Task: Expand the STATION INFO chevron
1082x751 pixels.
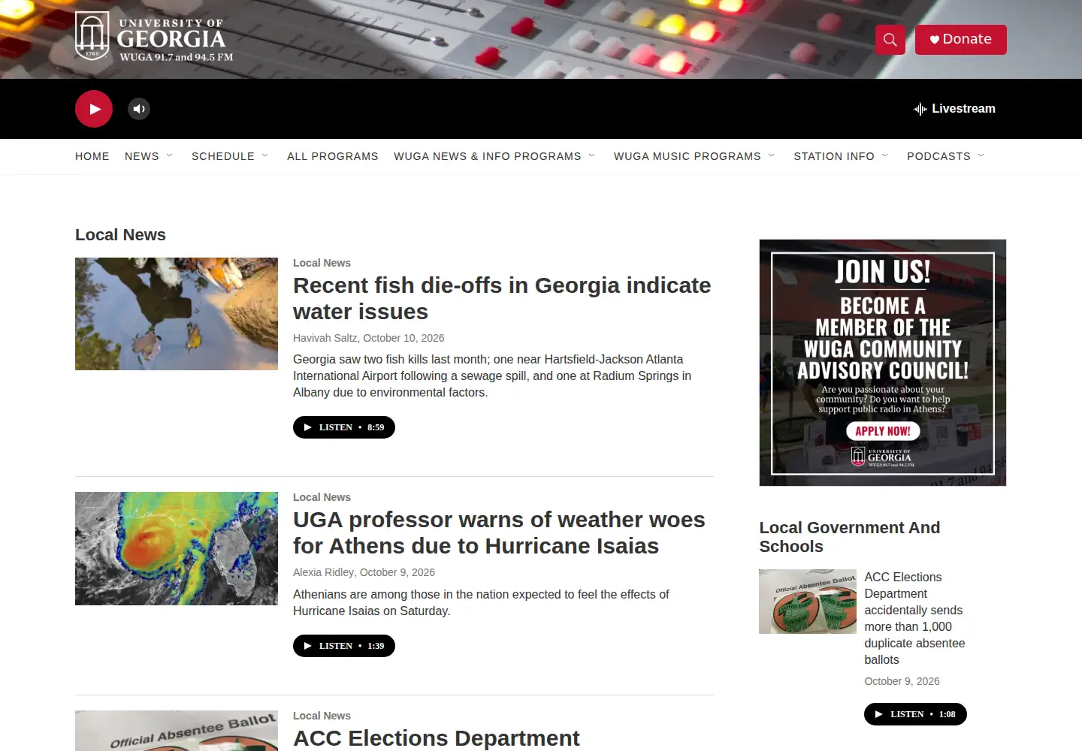Action: point(885,155)
